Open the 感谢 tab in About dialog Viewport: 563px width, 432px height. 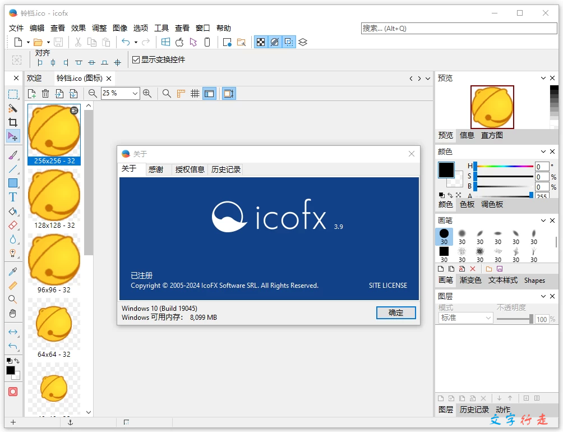pyautogui.click(x=156, y=169)
